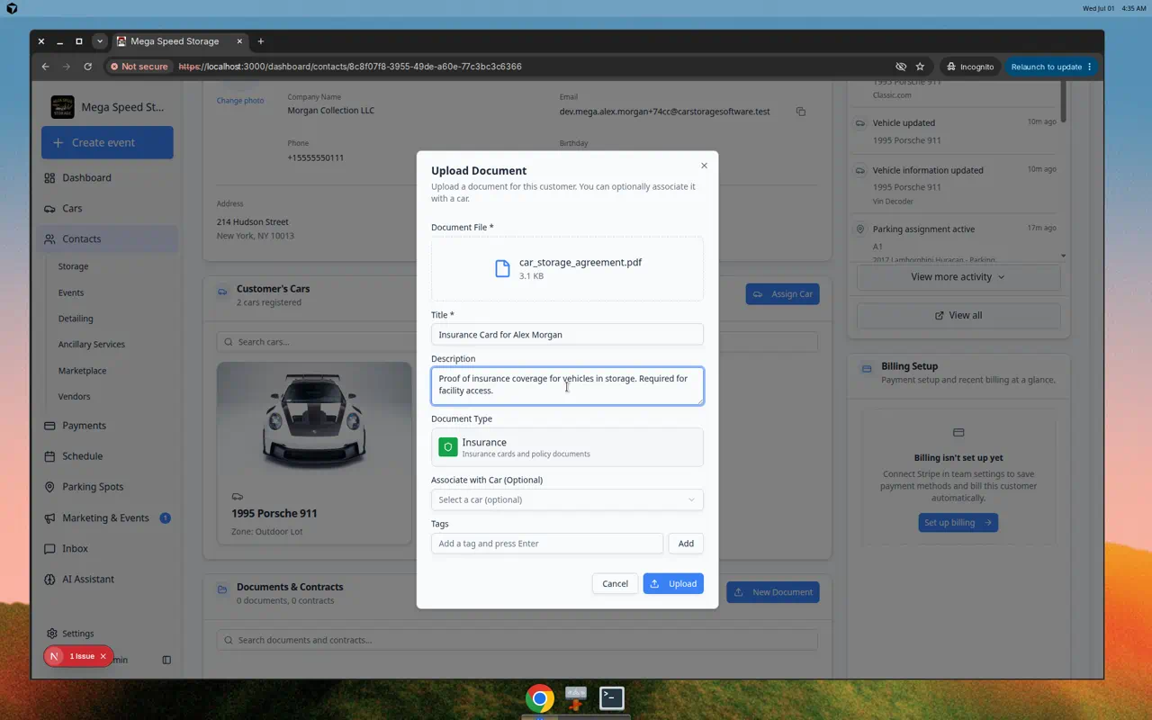The height and width of the screenshot is (720, 1152).
Task: Click the Incognito indicator
Action: [970, 67]
